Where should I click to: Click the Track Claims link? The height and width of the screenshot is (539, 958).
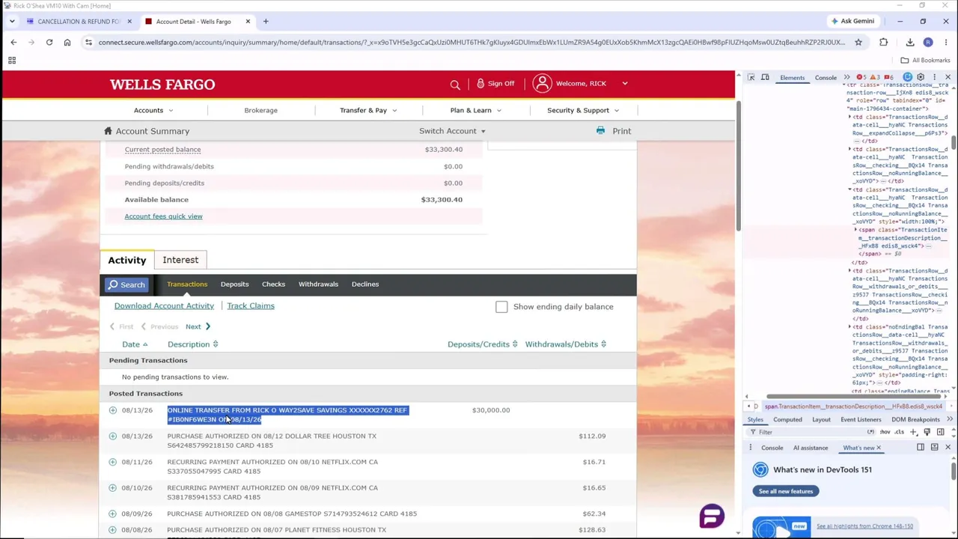[x=251, y=305]
